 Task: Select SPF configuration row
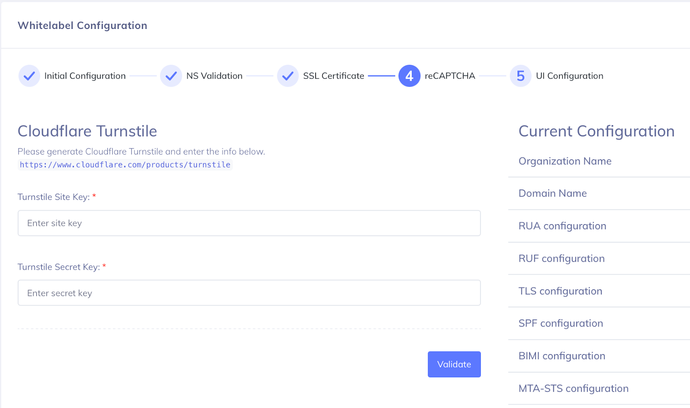[599, 323]
